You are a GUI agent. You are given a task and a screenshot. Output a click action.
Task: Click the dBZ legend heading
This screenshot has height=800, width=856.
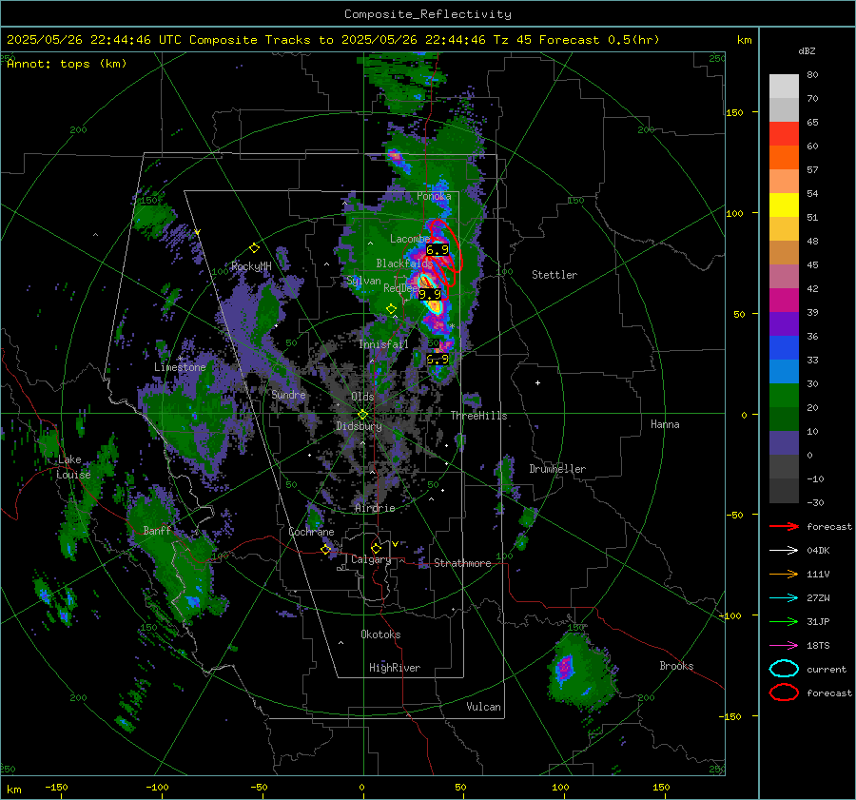[x=807, y=50]
